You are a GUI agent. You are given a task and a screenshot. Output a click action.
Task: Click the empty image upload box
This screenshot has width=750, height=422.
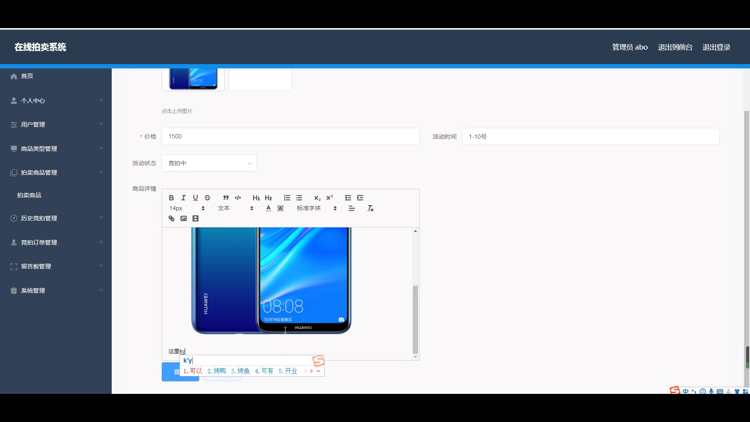(x=260, y=79)
